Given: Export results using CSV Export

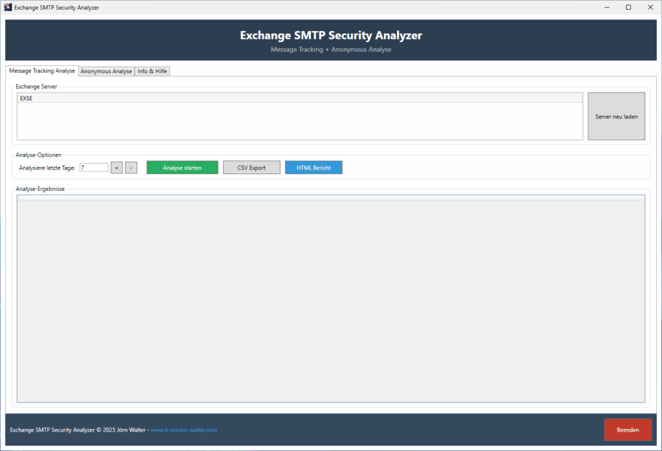Looking at the screenshot, I should (x=251, y=167).
